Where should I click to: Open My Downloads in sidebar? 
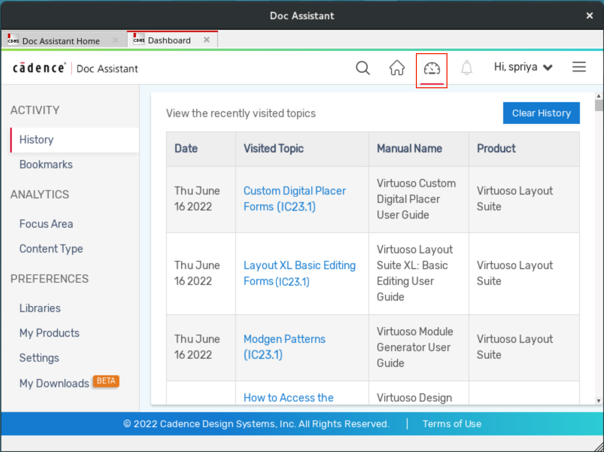54,383
